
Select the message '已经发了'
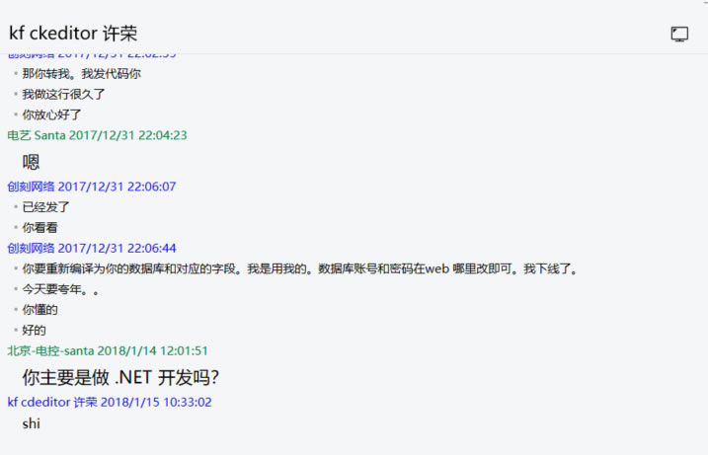(x=46, y=207)
